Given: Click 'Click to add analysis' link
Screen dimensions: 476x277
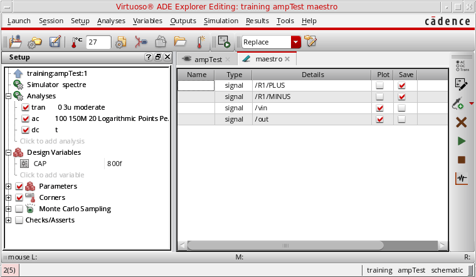Looking at the screenshot, I should coord(52,141).
